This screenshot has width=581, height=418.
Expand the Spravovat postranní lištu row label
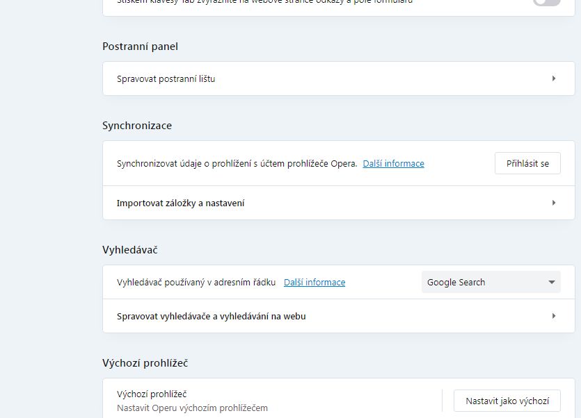166,78
